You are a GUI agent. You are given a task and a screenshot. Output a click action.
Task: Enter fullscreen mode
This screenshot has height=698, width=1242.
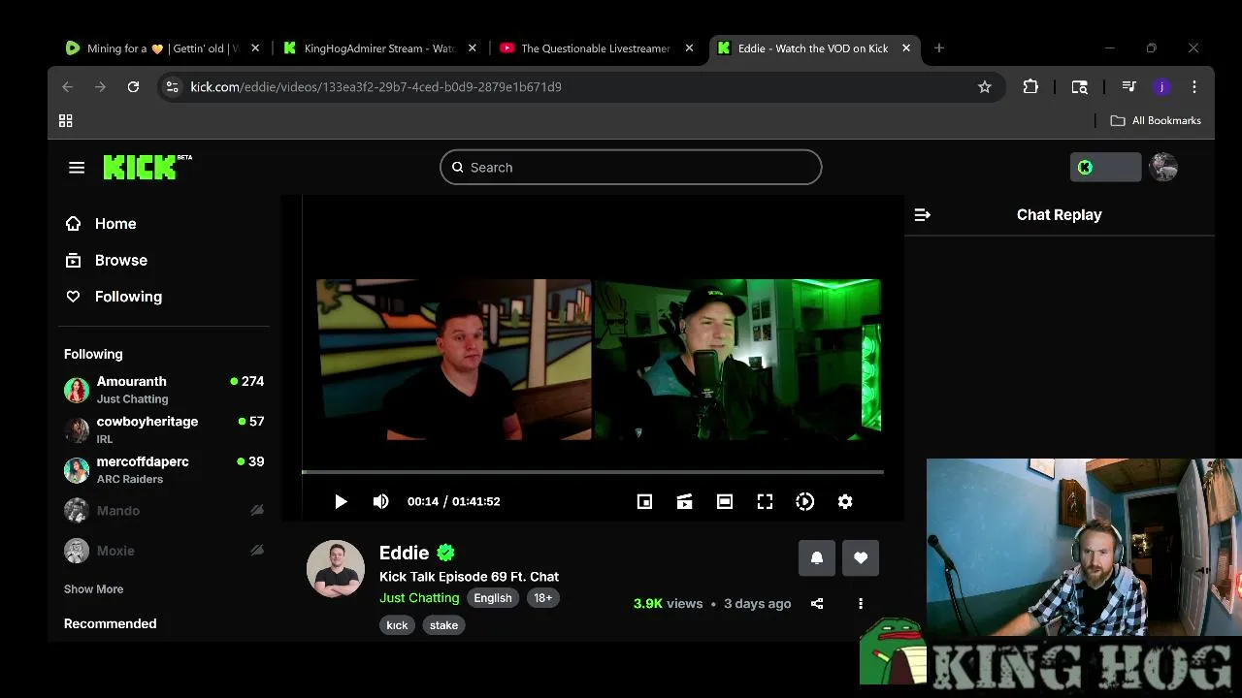point(765,501)
